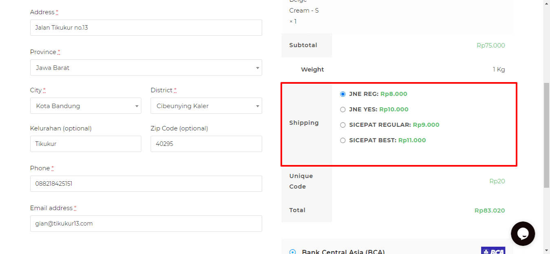Click the BCA bank logo
The height and width of the screenshot is (254, 550).
tap(493, 251)
